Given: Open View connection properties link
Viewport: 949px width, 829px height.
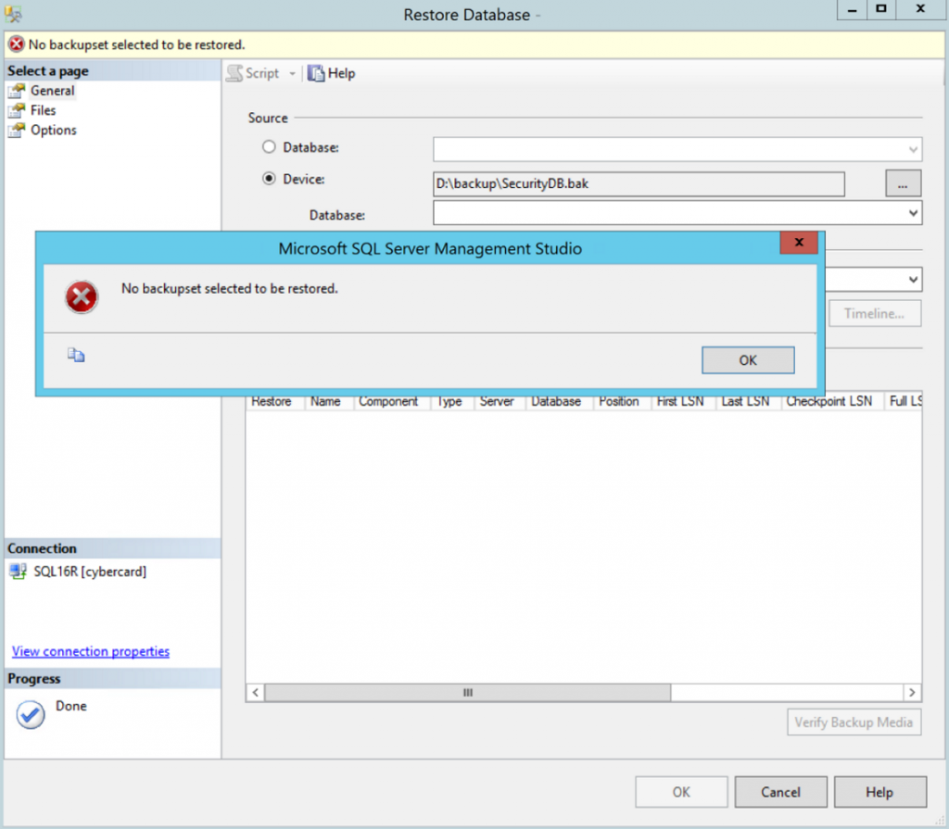Looking at the screenshot, I should 91,652.
